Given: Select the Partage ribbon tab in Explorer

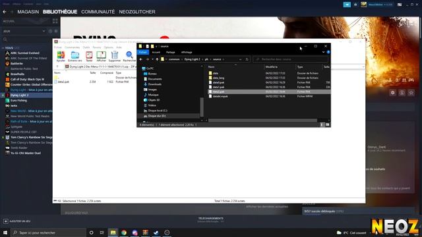Looking at the screenshot, I should (x=170, y=52).
